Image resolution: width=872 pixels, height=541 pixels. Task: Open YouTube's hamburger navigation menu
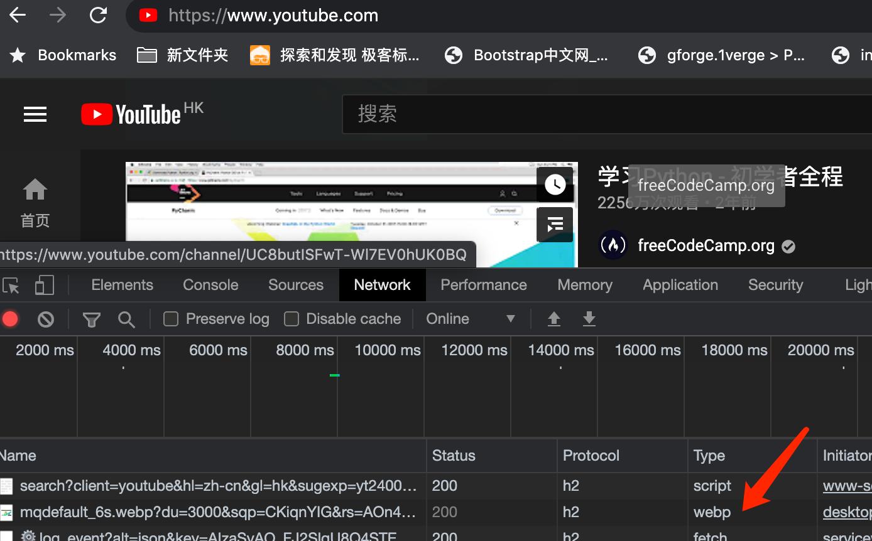[35, 114]
